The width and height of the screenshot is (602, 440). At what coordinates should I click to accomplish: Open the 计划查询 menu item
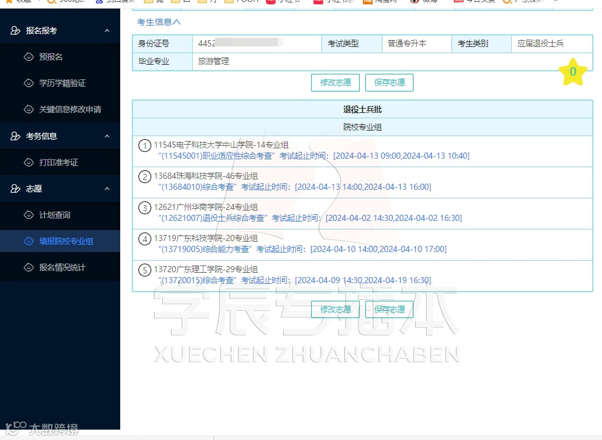tap(60, 215)
